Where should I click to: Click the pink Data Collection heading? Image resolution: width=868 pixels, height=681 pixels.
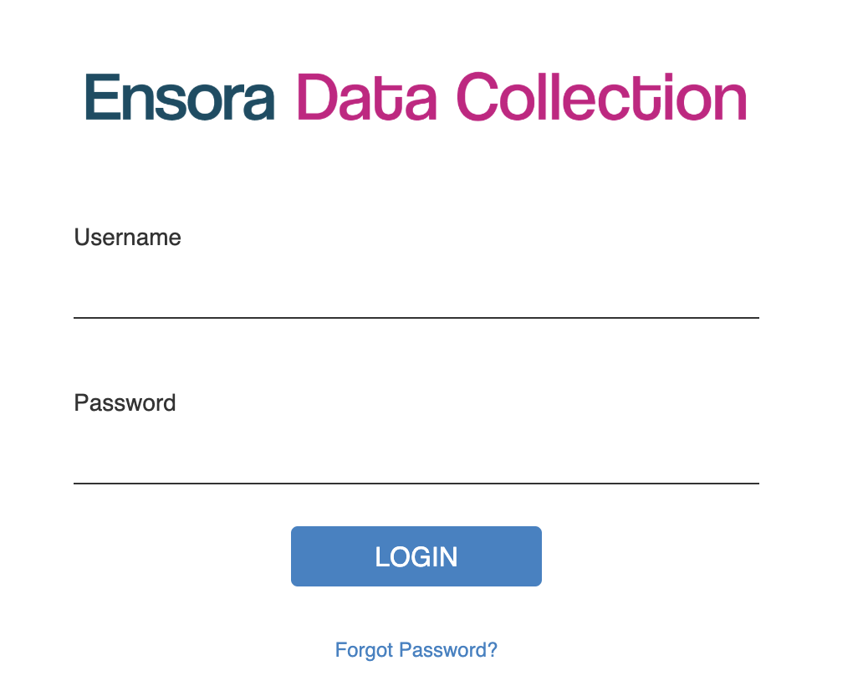(522, 96)
